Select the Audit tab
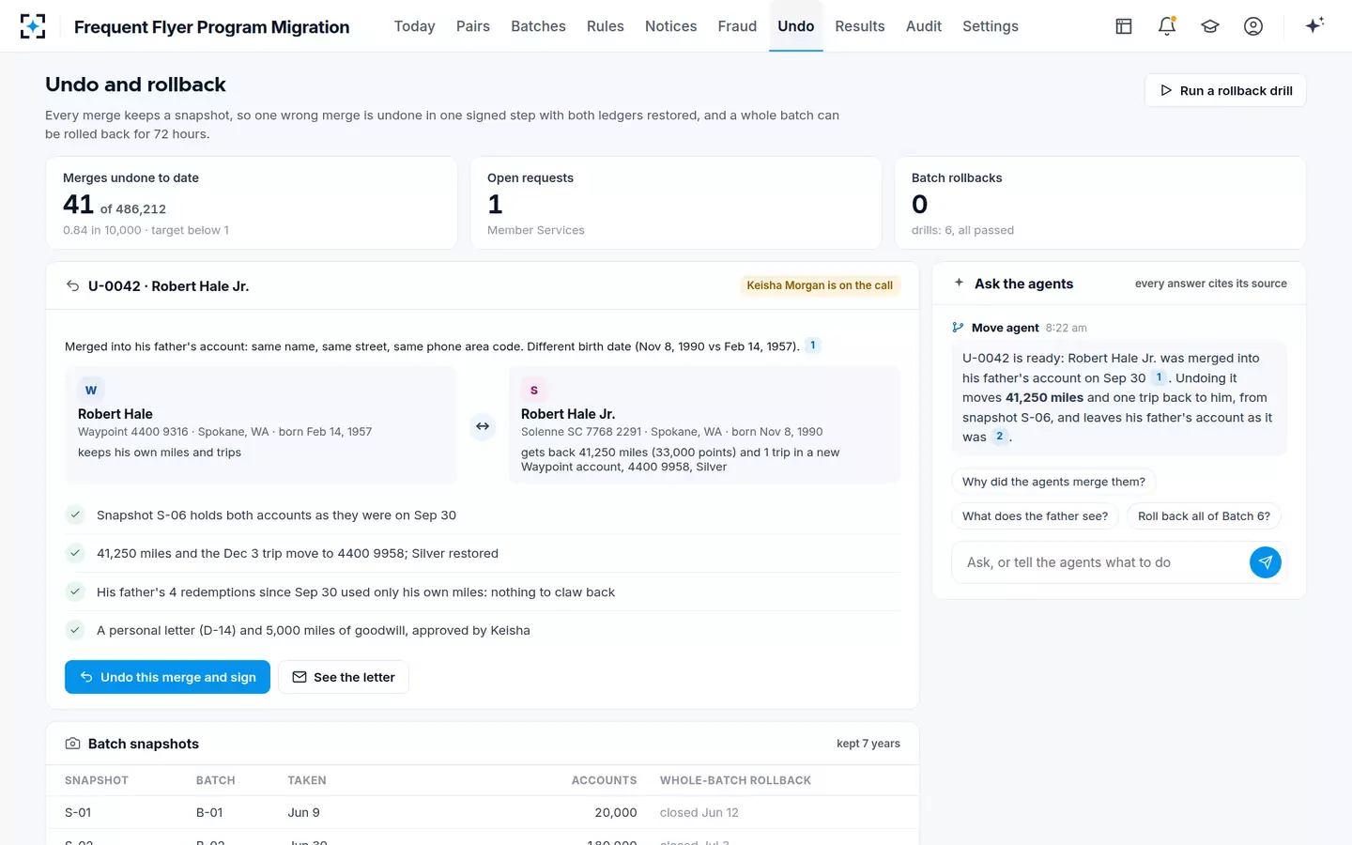This screenshot has width=1352, height=845. pyautogui.click(x=924, y=26)
